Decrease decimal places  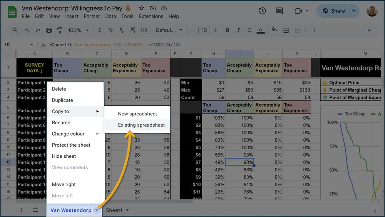pyautogui.click(x=121, y=30)
